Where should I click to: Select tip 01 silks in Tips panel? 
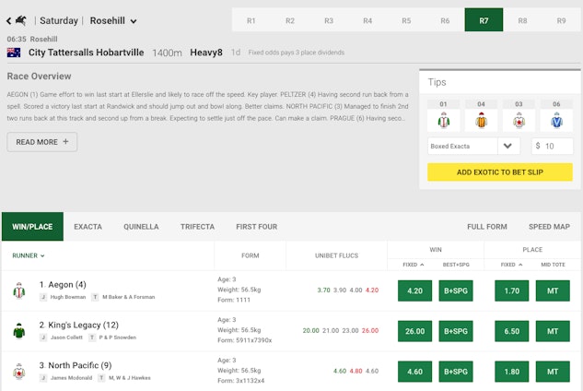443,121
